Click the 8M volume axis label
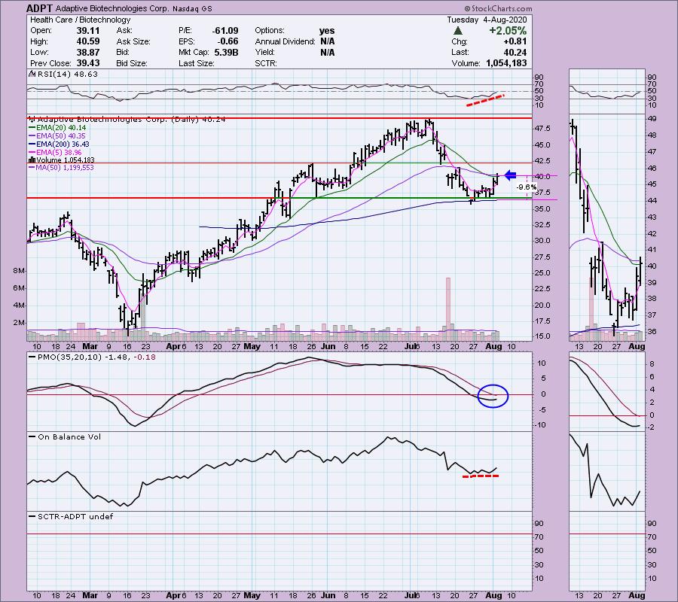The height and width of the screenshot is (602, 678). click(18, 271)
